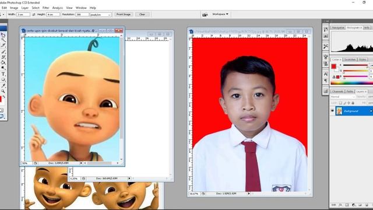Switch to the Swatches tab

click(350, 60)
